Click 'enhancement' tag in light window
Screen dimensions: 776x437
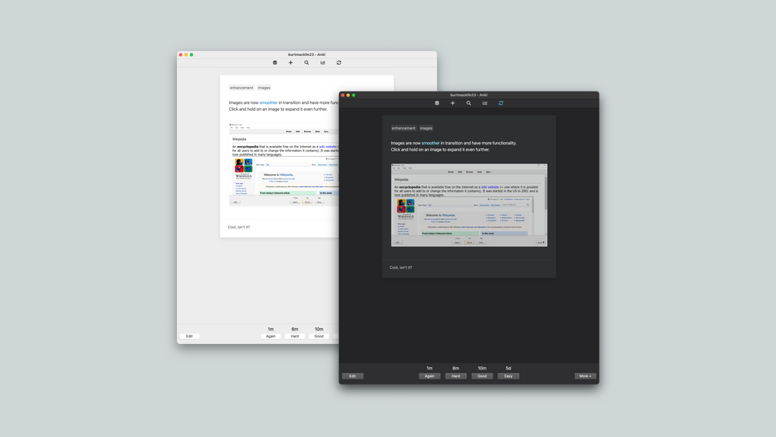click(241, 88)
